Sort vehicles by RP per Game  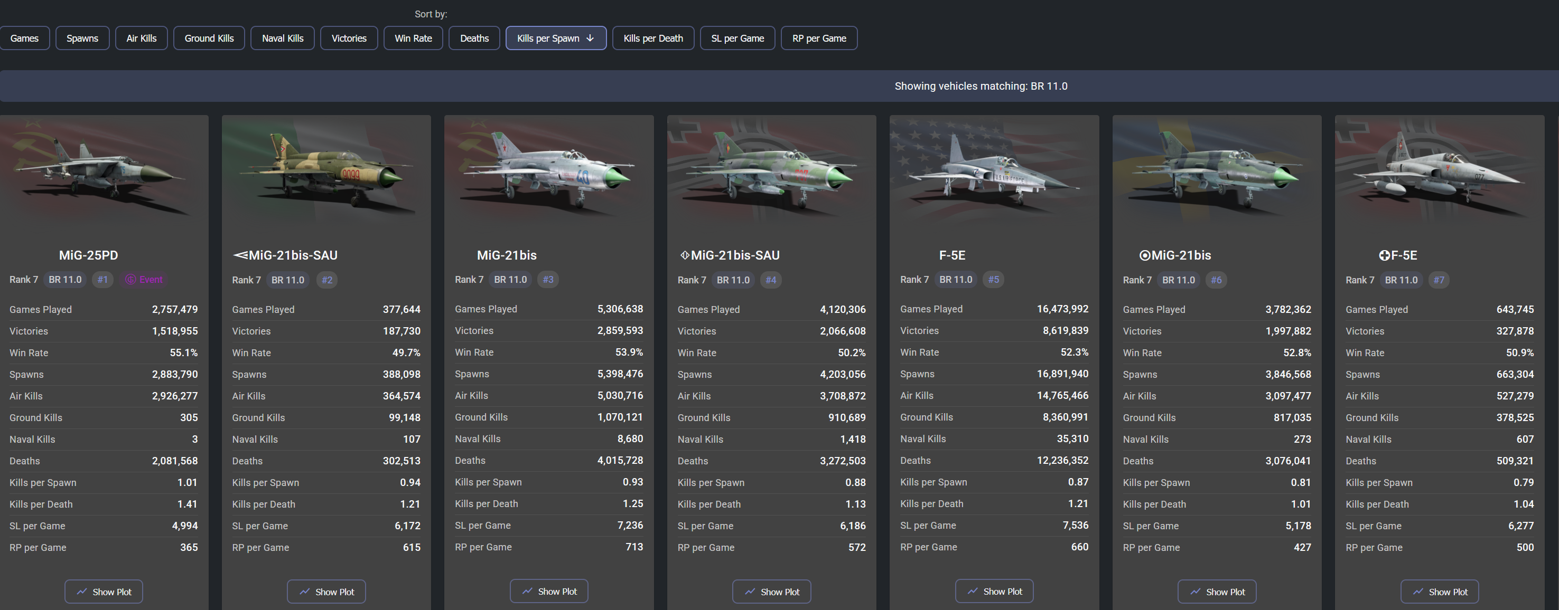(819, 38)
